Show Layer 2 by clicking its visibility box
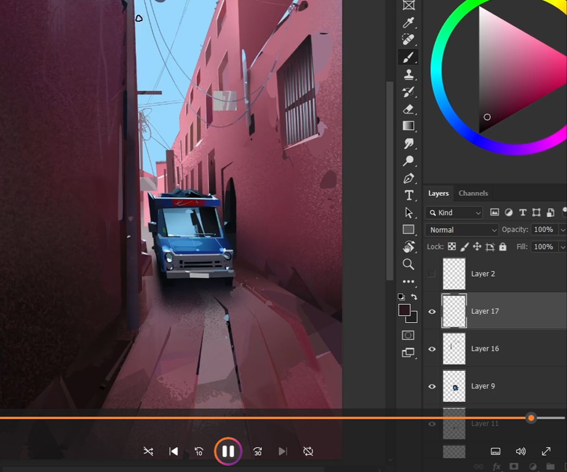This screenshot has height=472, width=567. [x=432, y=274]
